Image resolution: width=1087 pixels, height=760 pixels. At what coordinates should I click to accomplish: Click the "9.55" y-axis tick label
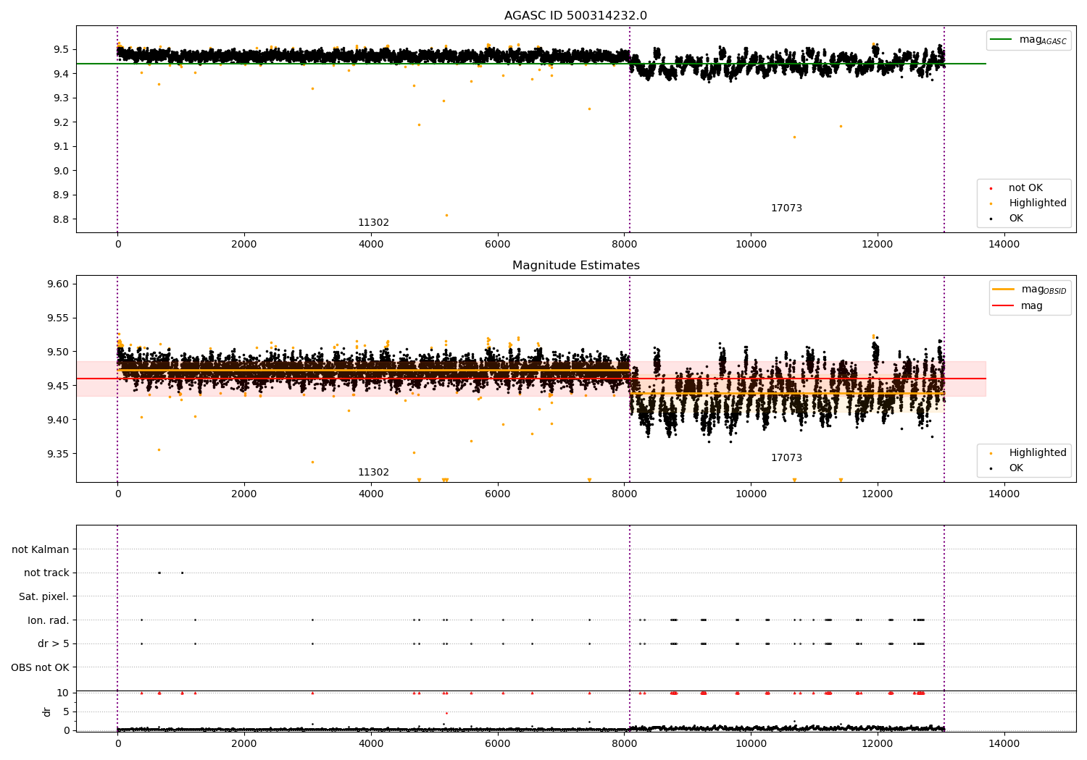click(58, 318)
